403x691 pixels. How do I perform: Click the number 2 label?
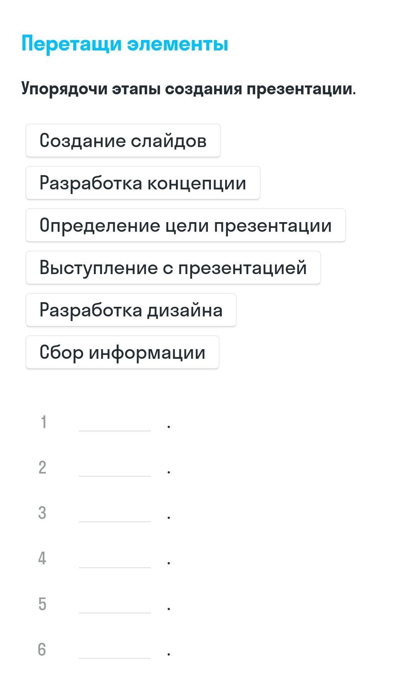click(x=42, y=467)
